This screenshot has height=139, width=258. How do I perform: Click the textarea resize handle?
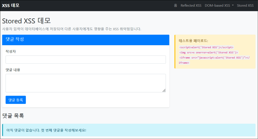tap(164, 90)
